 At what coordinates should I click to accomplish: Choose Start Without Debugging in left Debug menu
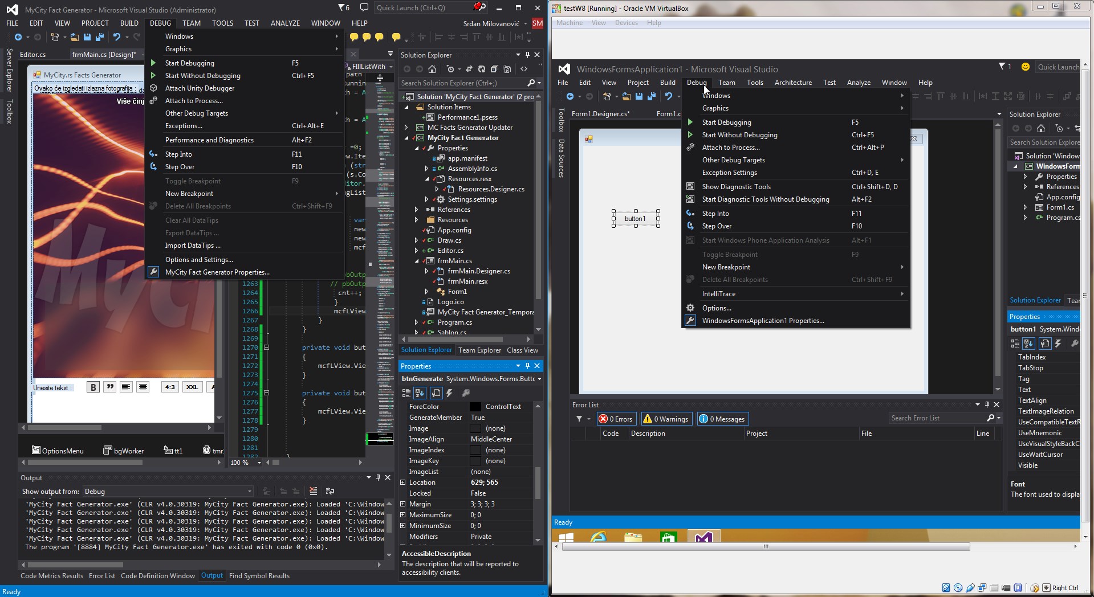tap(202, 76)
